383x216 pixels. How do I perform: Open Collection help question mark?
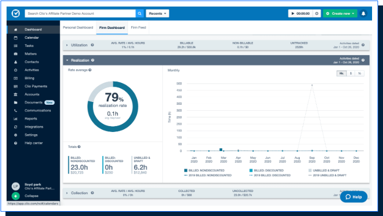coord(92,193)
